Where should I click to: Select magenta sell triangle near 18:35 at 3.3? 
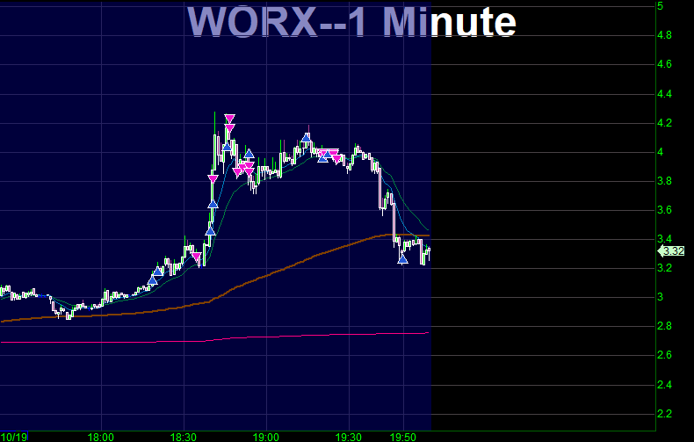coord(197,257)
